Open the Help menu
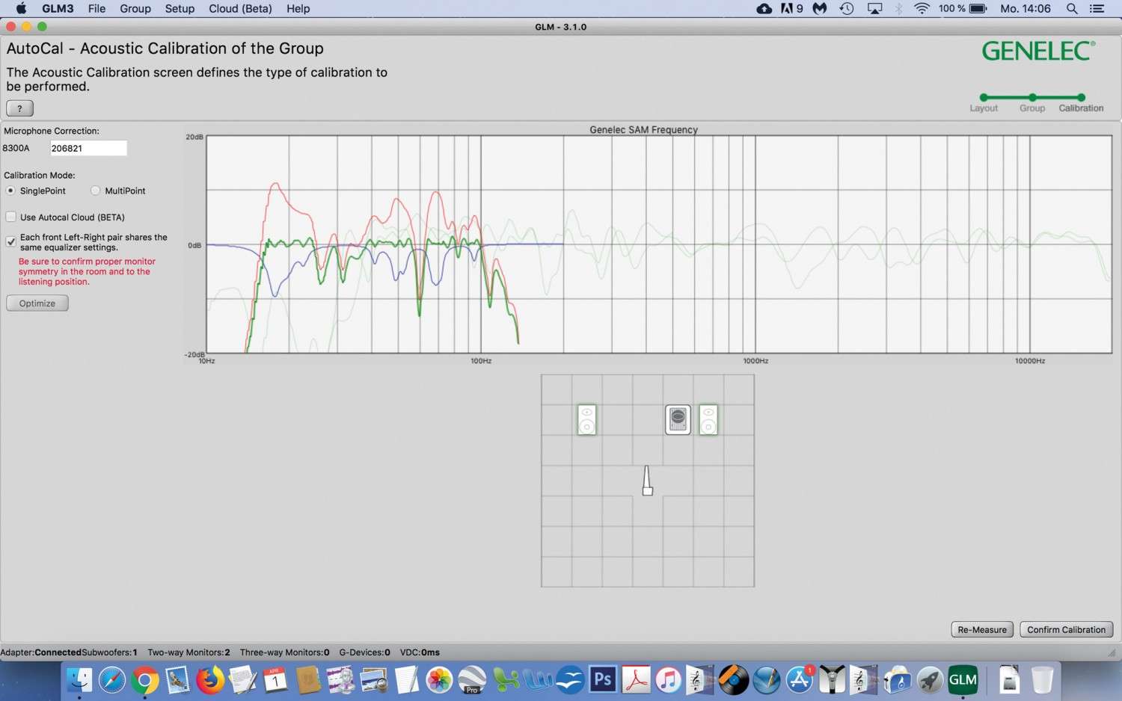 tap(298, 8)
